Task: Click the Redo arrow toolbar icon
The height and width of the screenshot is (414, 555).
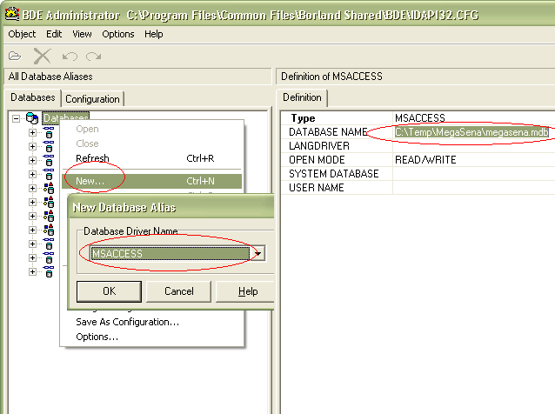Action: click(93, 56)
